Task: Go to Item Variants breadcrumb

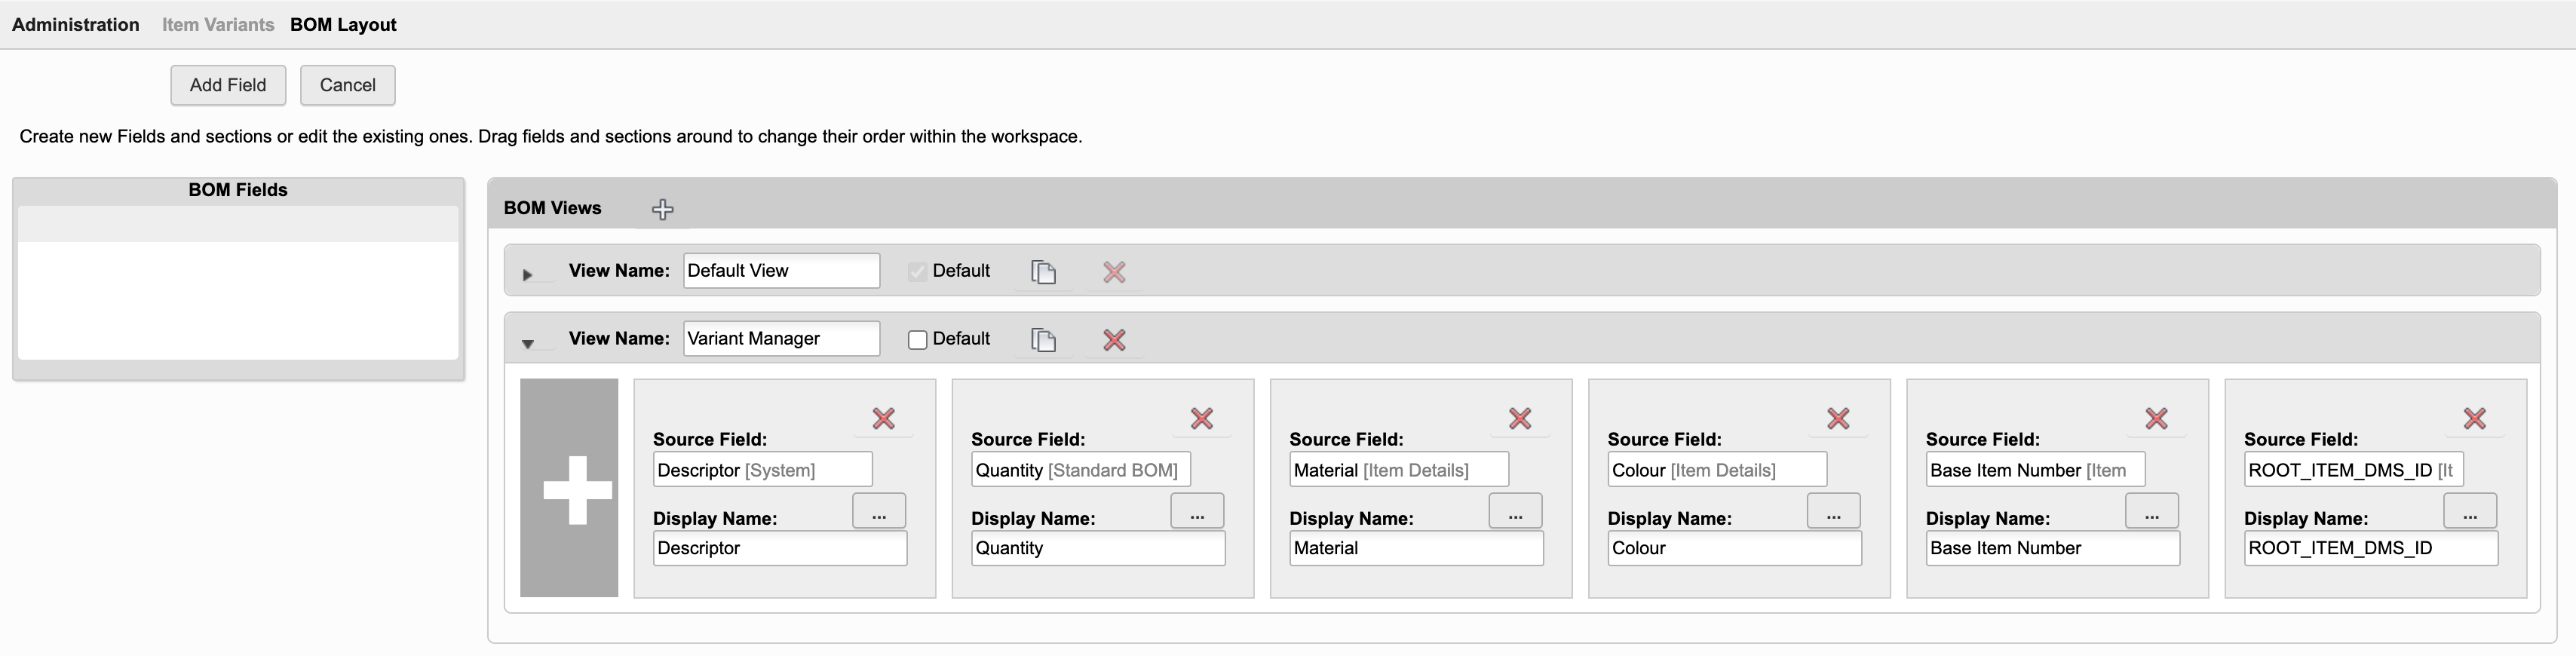Action: click(x=218, y=25)
